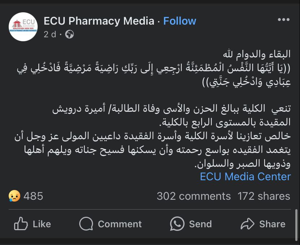Open the post's 2 d timestamp
The width and height of the screenshot is (300, 245).
click(50, 34)
